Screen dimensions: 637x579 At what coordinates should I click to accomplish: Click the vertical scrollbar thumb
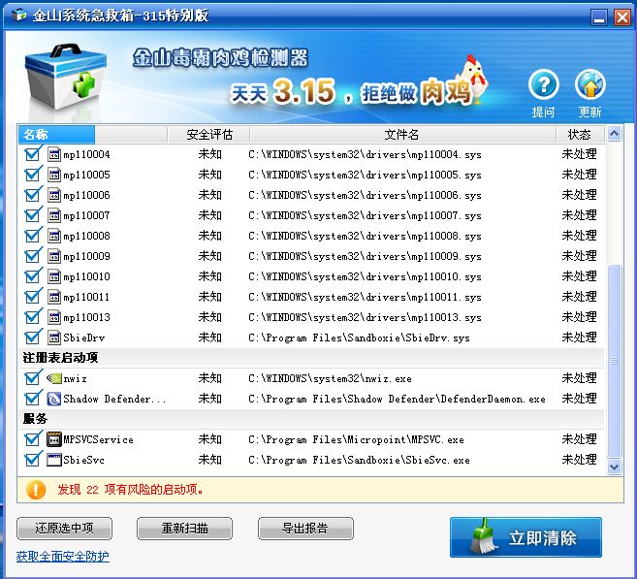click(x=615, y=361)
